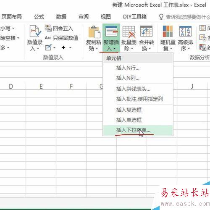This screenshot has width=210, height=210.
Task: Expand the dropdown arrow beside the plus icon
Action: (70, 48)
